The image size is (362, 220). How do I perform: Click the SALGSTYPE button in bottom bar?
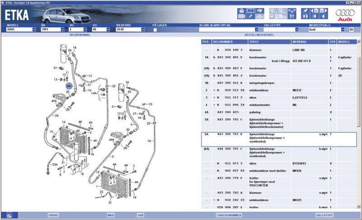click(x=324, y=215)
